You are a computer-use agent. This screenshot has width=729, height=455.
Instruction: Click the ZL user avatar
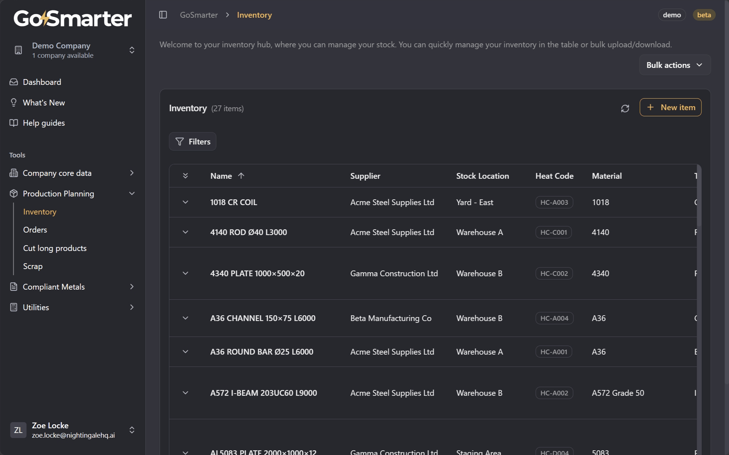click(x=18, y=430)
